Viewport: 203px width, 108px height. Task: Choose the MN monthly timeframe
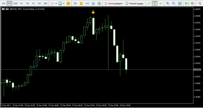pos(45,3)
